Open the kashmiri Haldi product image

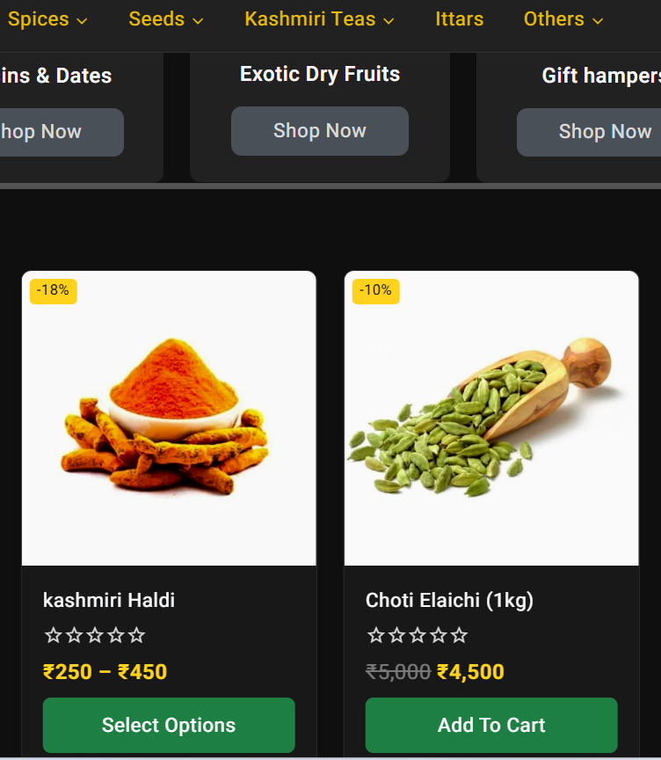(169, 419)
